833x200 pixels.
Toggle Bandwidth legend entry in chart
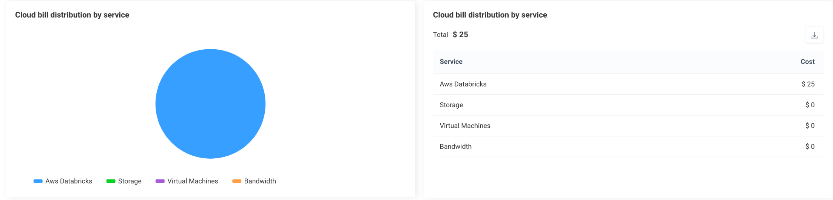point(254,181)
